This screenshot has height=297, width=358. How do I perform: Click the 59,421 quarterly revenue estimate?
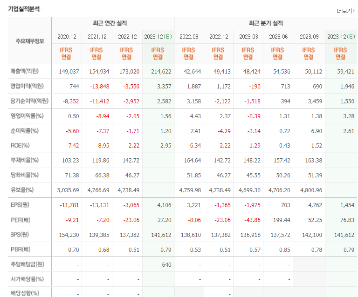[346, 72]
